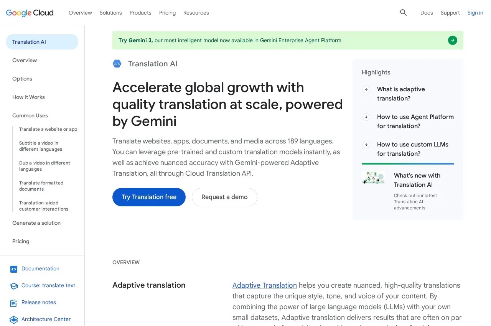
Task: Open Support in the header
Action: pos(450,13)
